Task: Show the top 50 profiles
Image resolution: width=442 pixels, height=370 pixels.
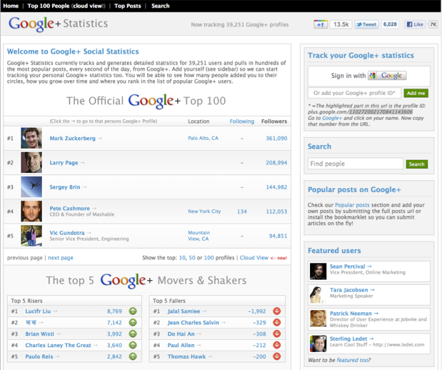Action: [x=192, y=258]
